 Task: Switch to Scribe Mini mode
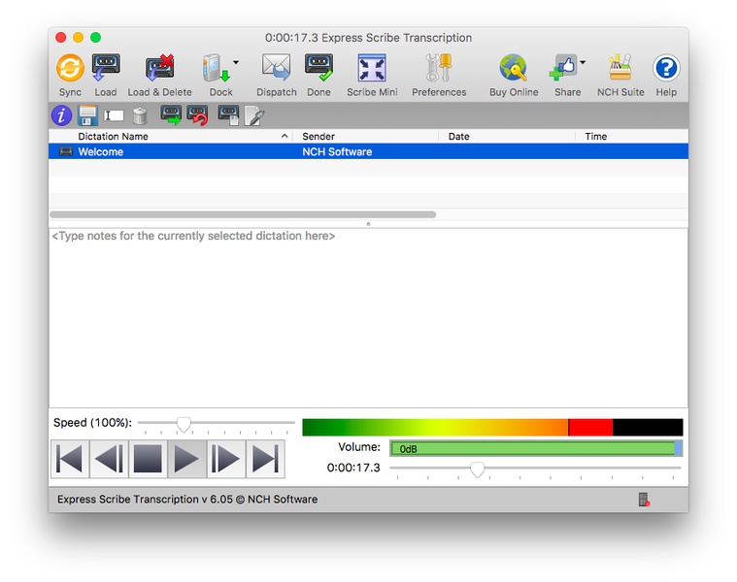(x=372, y=68)
